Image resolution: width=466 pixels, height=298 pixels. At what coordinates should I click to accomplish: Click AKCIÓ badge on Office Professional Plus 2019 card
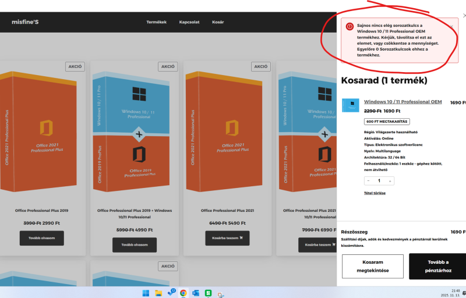click(75, 66)
